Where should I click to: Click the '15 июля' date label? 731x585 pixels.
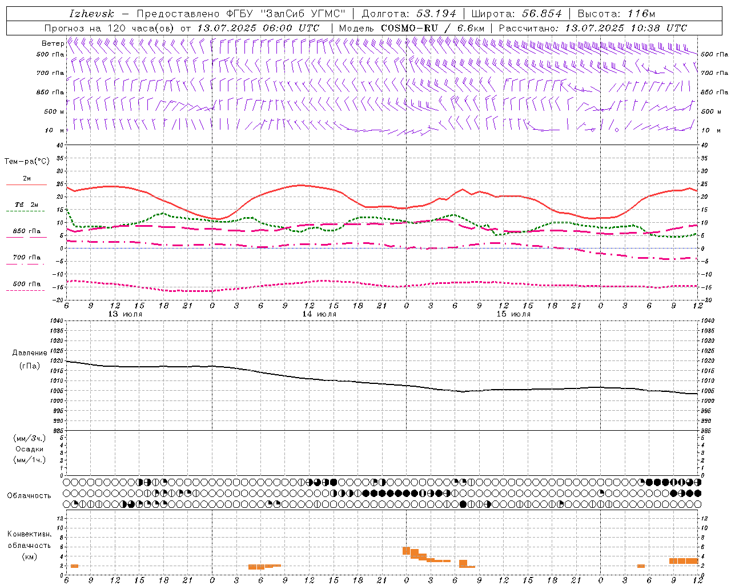(x=513, y=314)
